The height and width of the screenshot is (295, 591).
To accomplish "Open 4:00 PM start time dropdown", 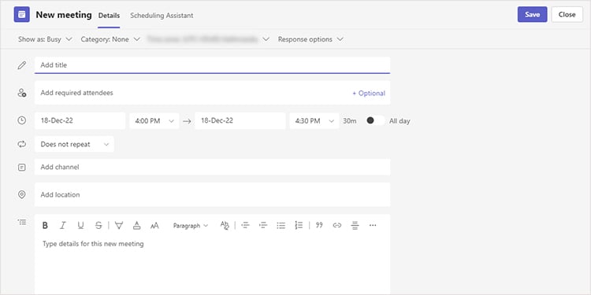I will [x=154, y=121].
